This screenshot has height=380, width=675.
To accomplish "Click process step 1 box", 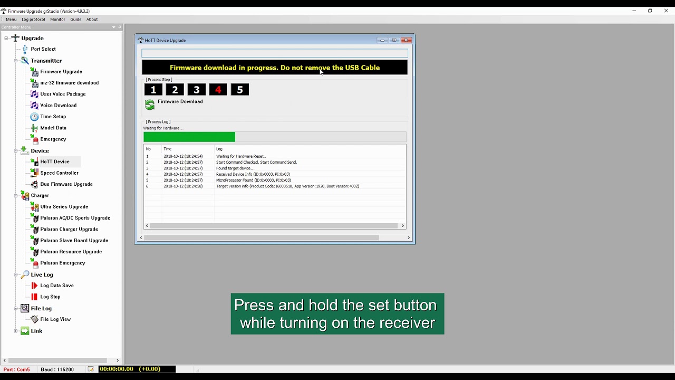I will click(153, 90).
